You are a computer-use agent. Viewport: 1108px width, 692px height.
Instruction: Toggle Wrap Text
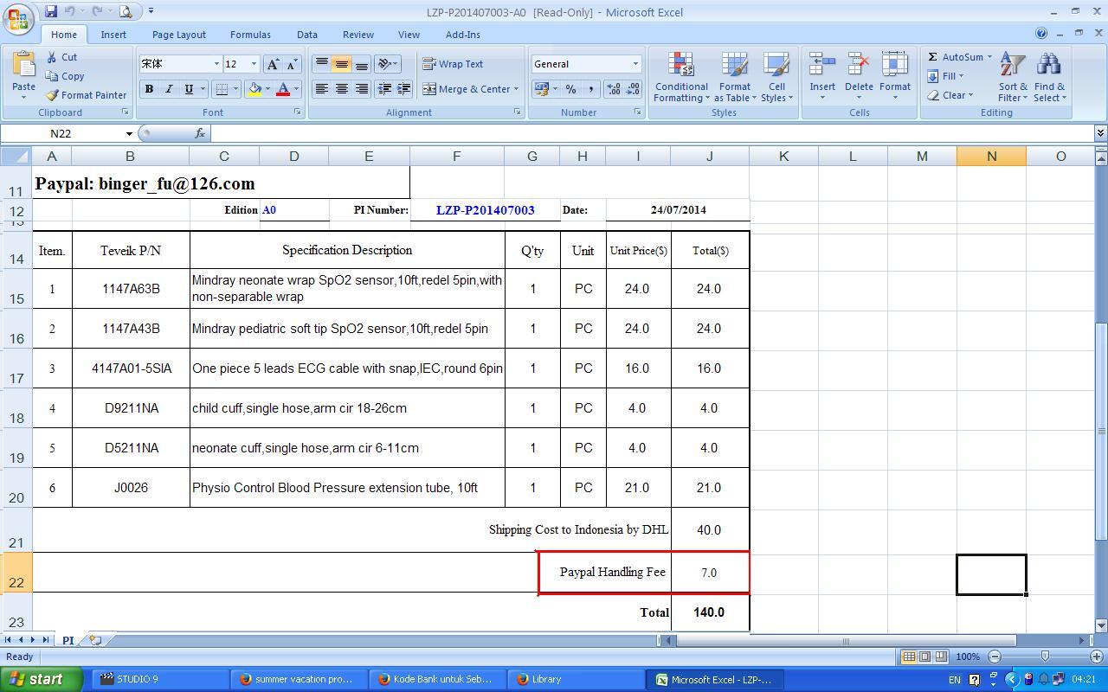pos(453,64)
